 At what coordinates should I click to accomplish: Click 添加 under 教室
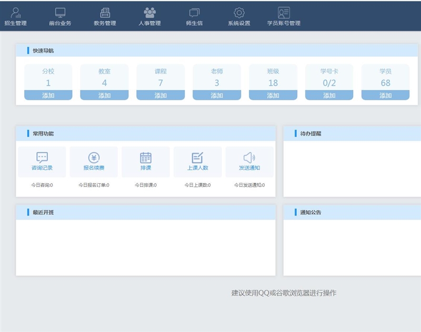click(105, 95)
